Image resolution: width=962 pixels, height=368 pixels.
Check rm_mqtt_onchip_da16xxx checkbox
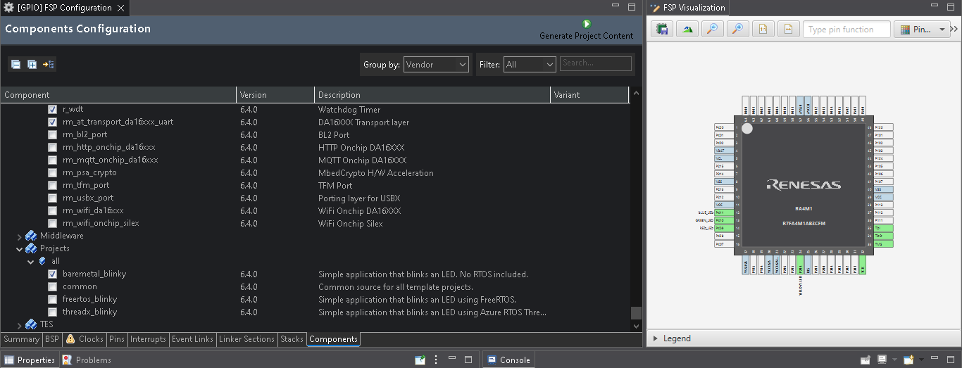pyautogui.click(x=52, y=160)
